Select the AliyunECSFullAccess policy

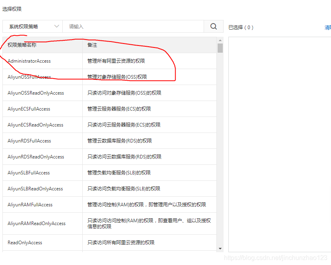pos(29,109)
